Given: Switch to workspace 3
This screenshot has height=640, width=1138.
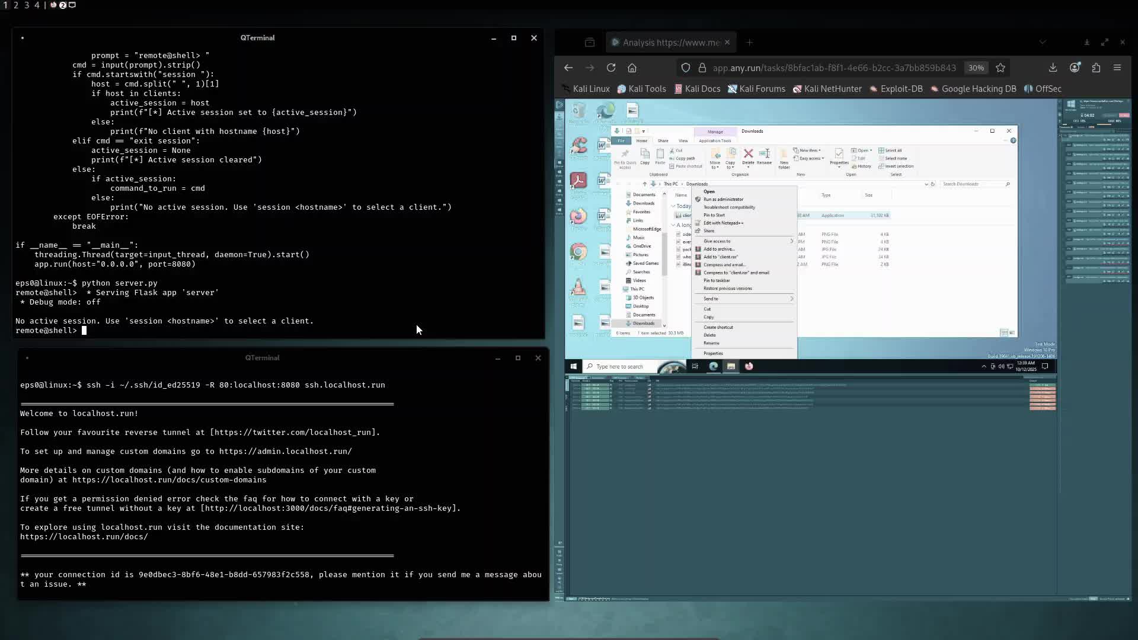Looking at the screenshot, I should (x=26, y=5).
